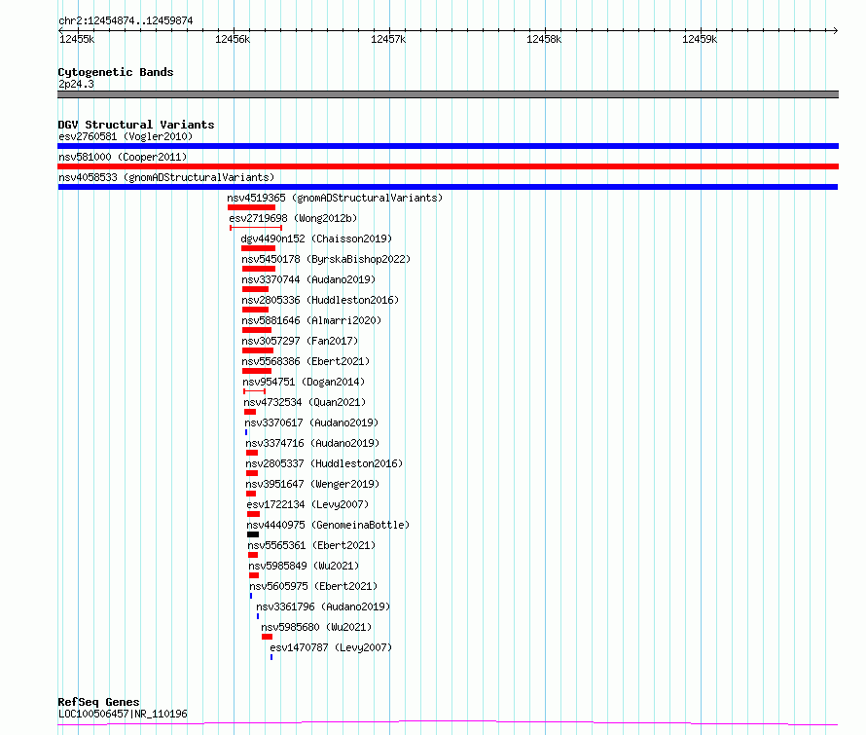This screenshot has height=735, width=866.
Task: Click the magenta LOC100506457 gene line
Action: click(x=448, y=722)
